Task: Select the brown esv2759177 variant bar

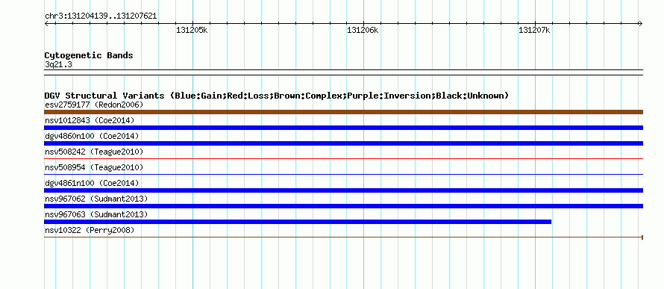Action: (343, 112)
